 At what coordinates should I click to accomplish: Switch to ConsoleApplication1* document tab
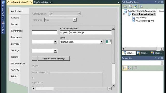click(x=18, y=2)
